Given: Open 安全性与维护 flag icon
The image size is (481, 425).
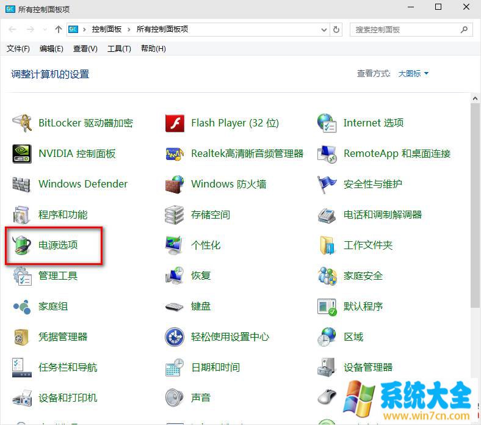Looking at the screenshot, I should click(x=327, y=184).
